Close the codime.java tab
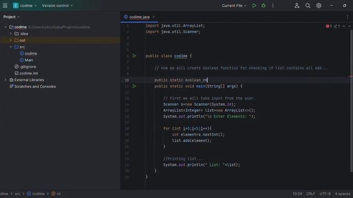 [x=154, y=17]
